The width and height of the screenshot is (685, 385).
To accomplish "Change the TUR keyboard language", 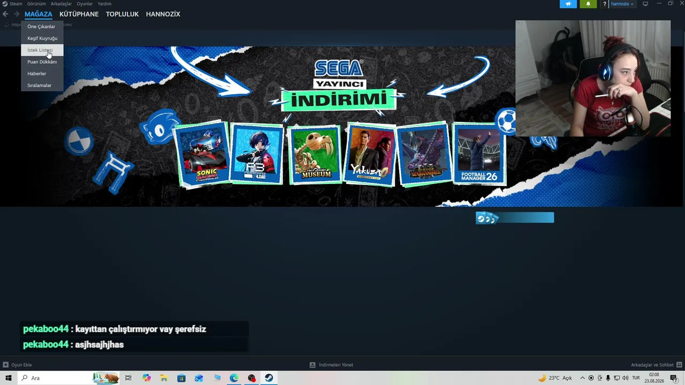I will point(636,378).
